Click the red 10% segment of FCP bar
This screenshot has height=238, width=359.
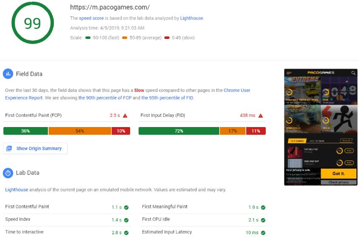(121, 131)
